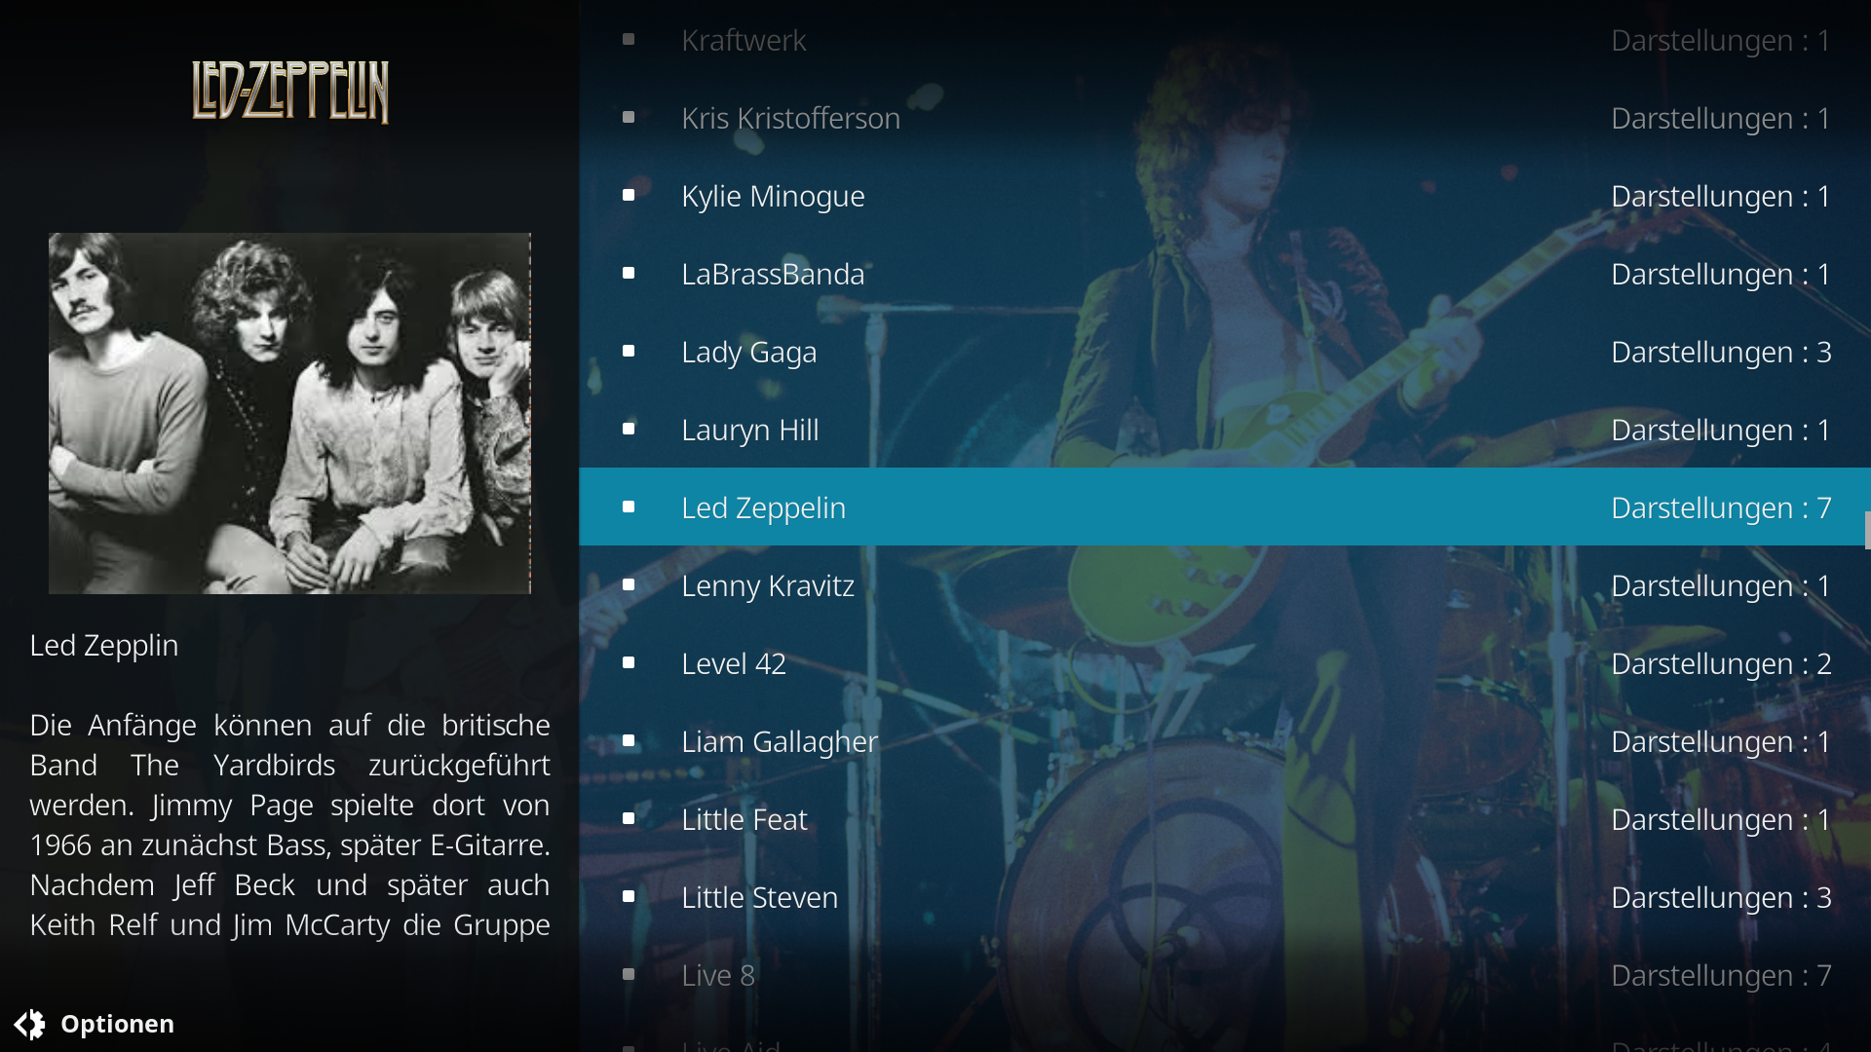This screenshot has width=1871, height=1052.
Task: Click the bullet icon beside Little Steven
Action: [629, 896]
